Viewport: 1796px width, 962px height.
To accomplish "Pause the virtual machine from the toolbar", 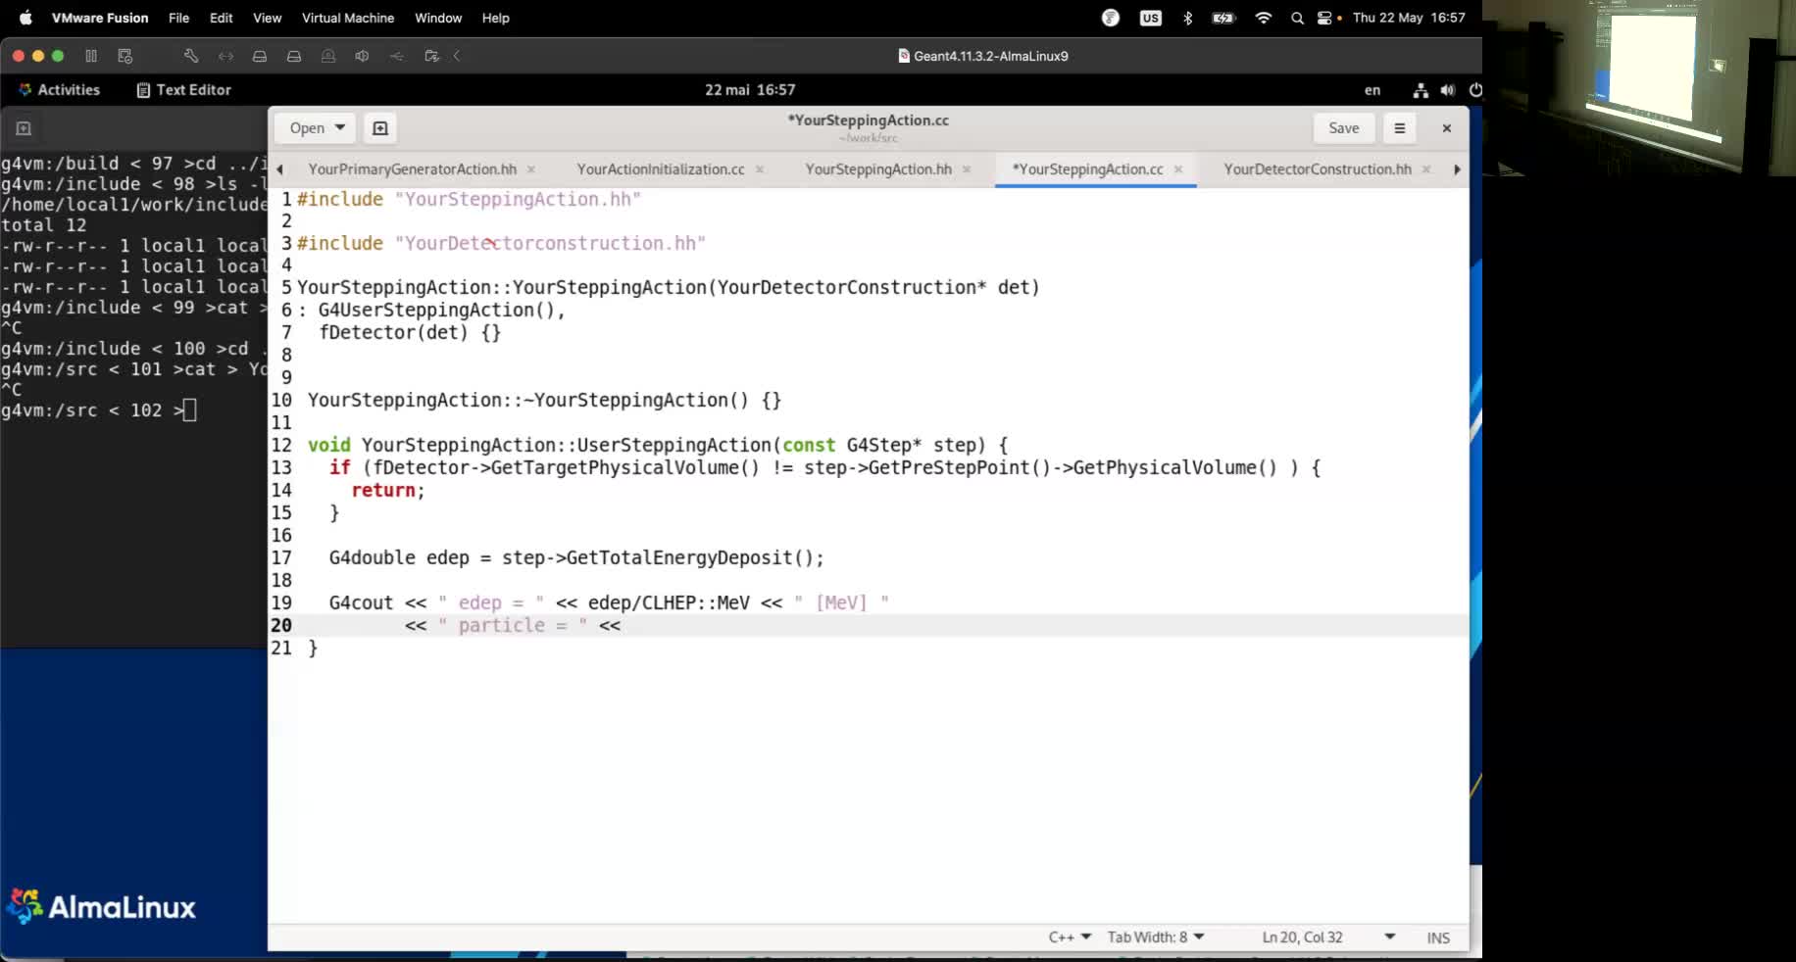I will [x=91, y=56].
